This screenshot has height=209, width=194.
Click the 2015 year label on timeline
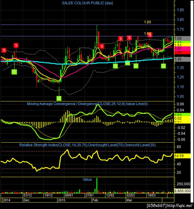[62, 200]
